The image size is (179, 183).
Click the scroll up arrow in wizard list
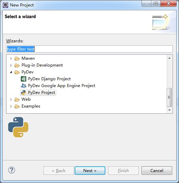coord(169,58)
